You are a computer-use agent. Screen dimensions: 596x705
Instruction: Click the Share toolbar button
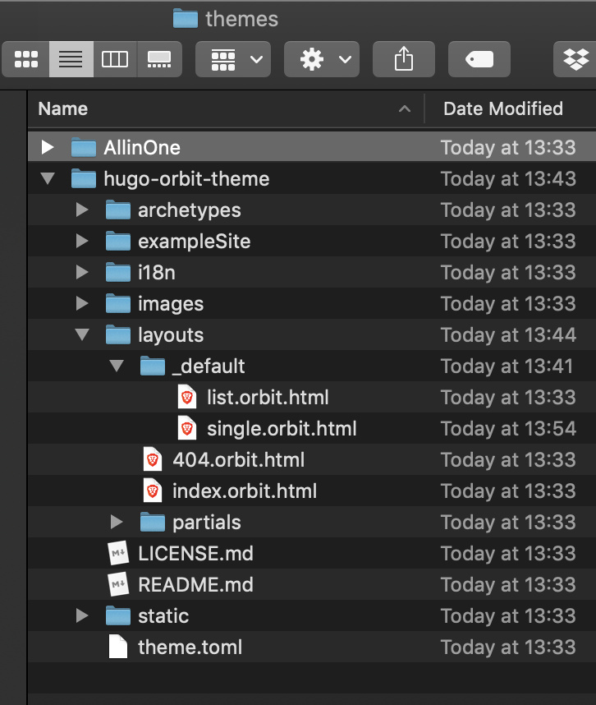404,59
